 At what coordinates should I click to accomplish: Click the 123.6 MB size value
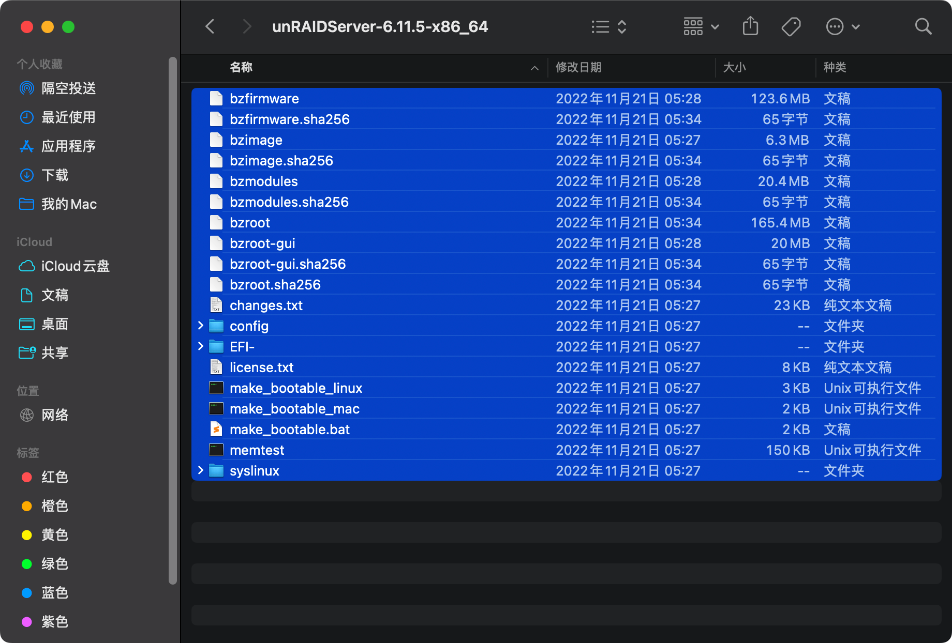780,99
